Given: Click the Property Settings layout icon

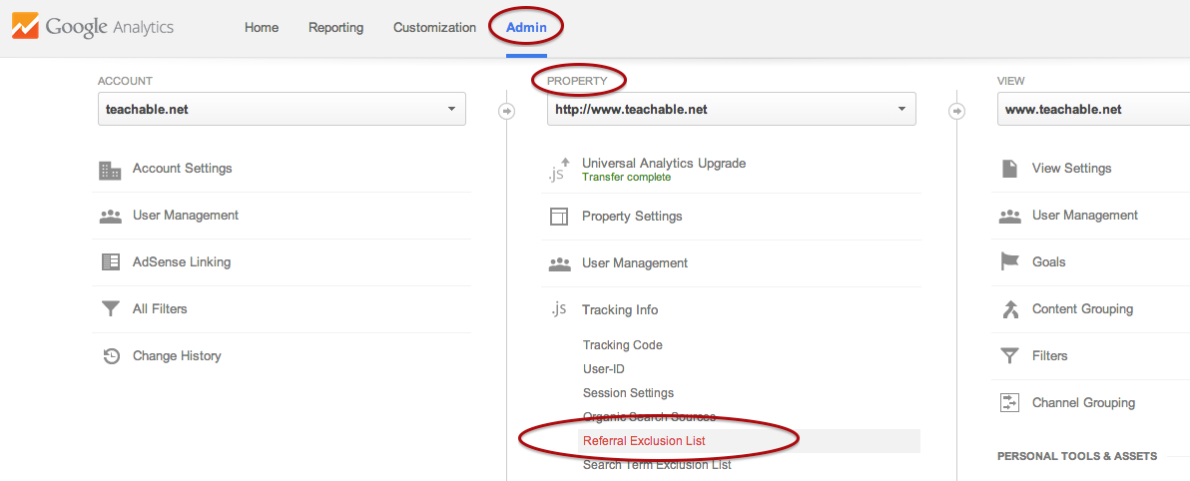Looking at the screenshot, I should click(559, 217).
